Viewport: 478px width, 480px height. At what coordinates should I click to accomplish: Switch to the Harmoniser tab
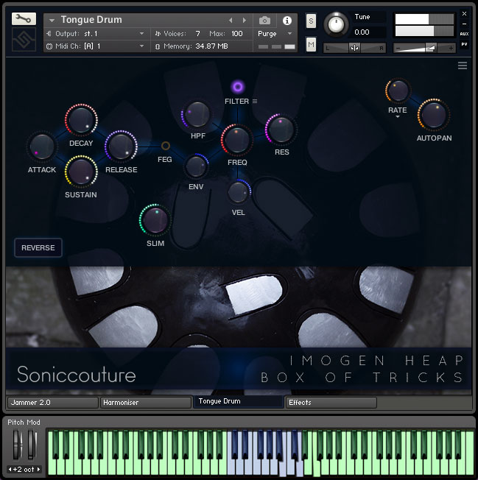coord(146,402)
